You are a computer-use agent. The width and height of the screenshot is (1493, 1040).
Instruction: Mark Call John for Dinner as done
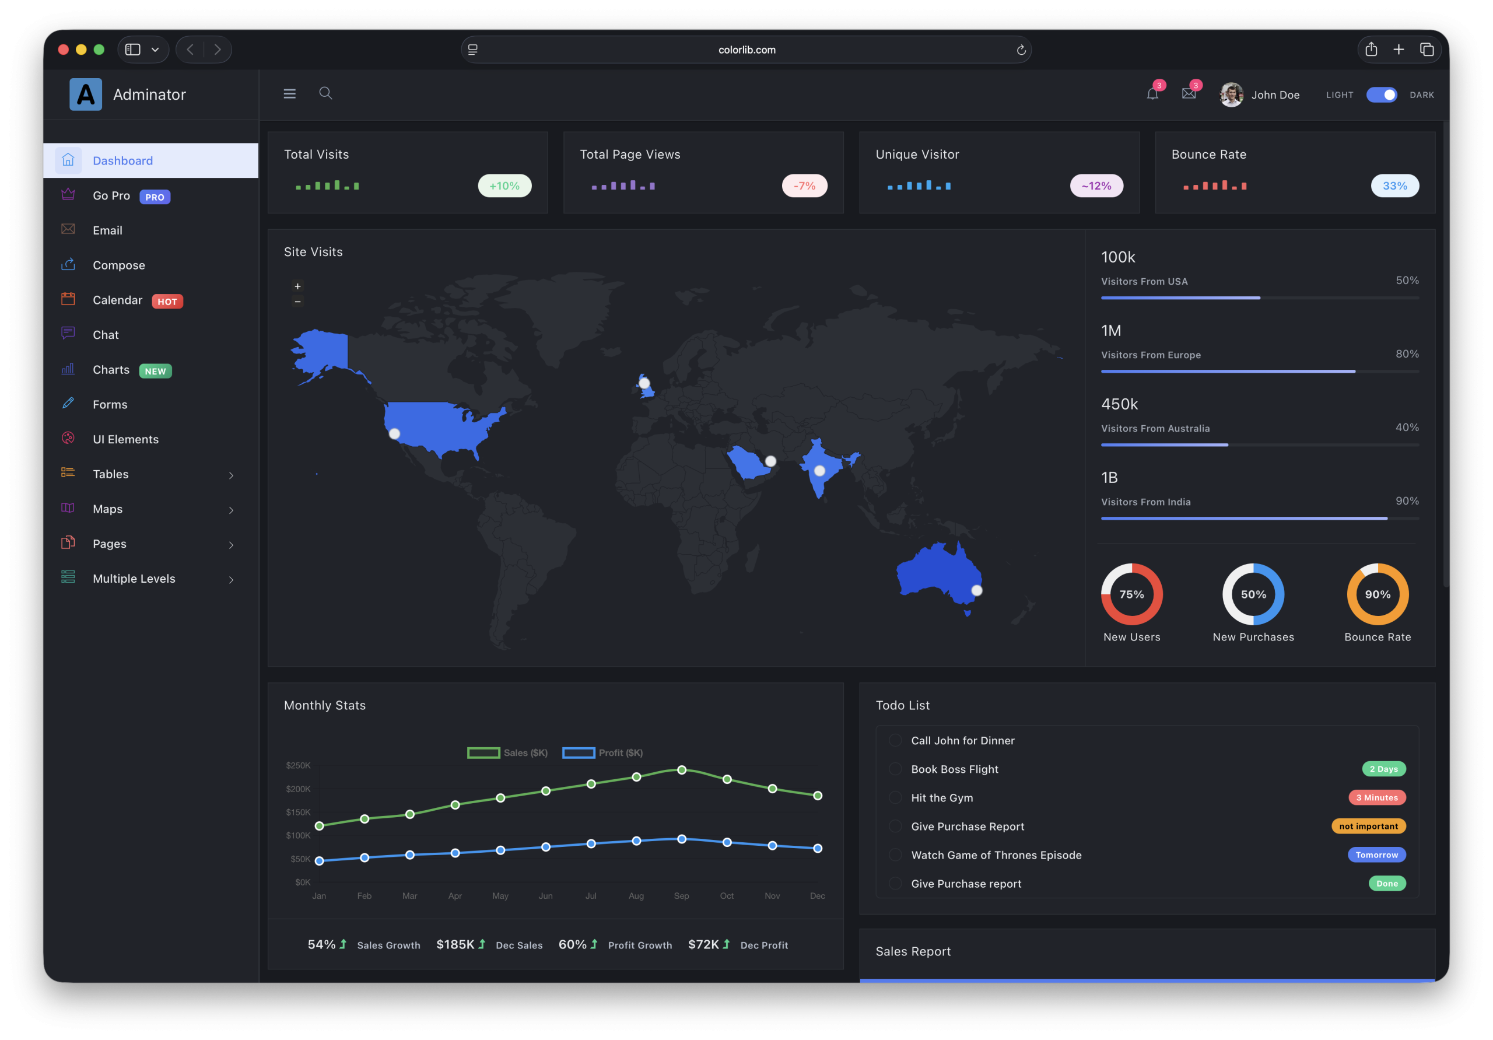[x=895, y=740]
